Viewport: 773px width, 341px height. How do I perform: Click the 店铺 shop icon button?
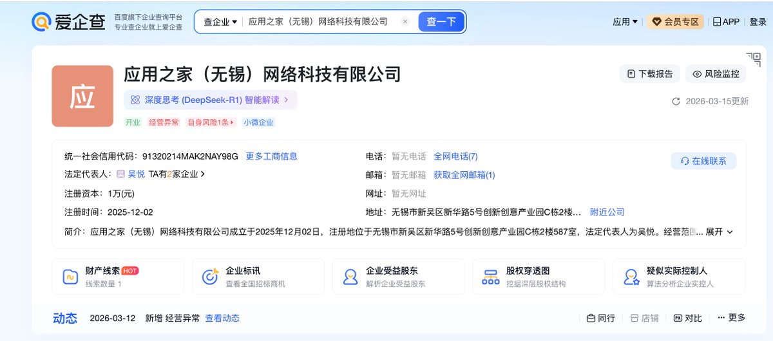tap(644, 318)
